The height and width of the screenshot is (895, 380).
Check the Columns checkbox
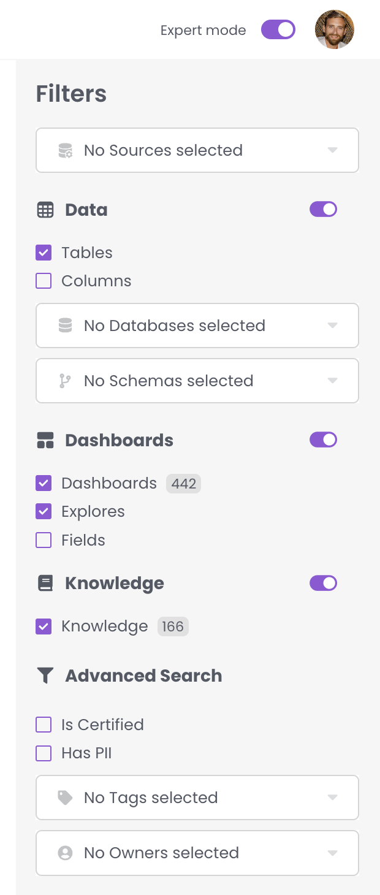click(44, 281)
